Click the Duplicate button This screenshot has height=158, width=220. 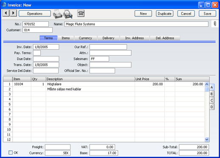164,14
